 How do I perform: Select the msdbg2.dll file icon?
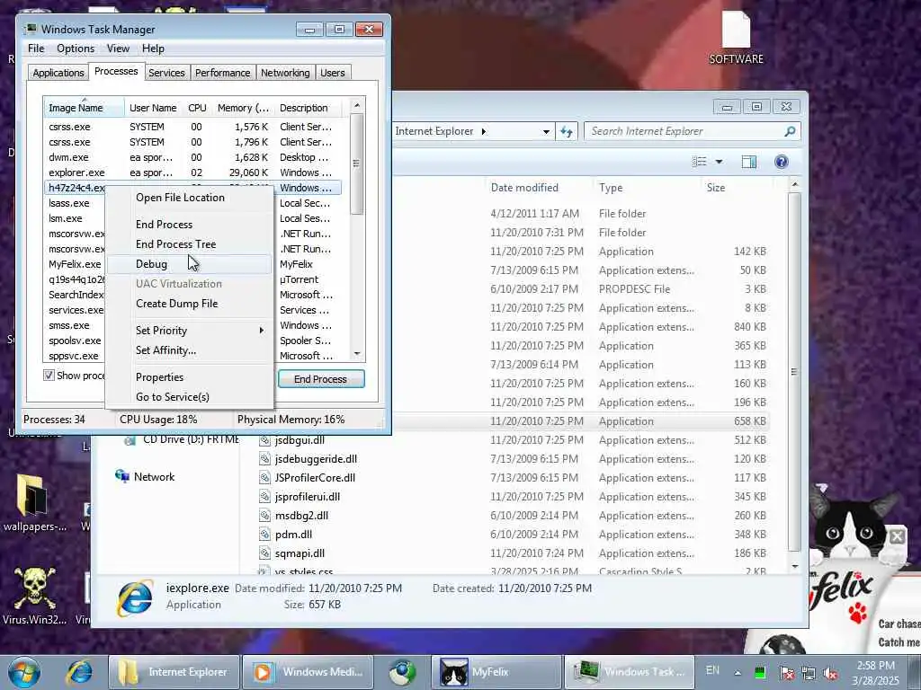(265, 515)
